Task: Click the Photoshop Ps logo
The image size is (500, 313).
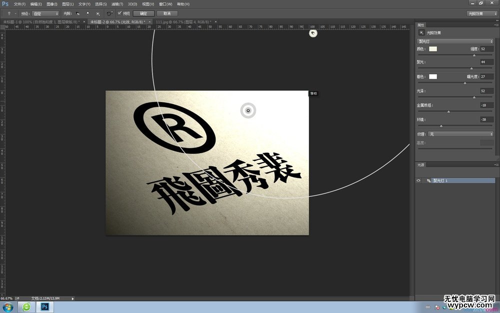Action: [x=5, y=4]
